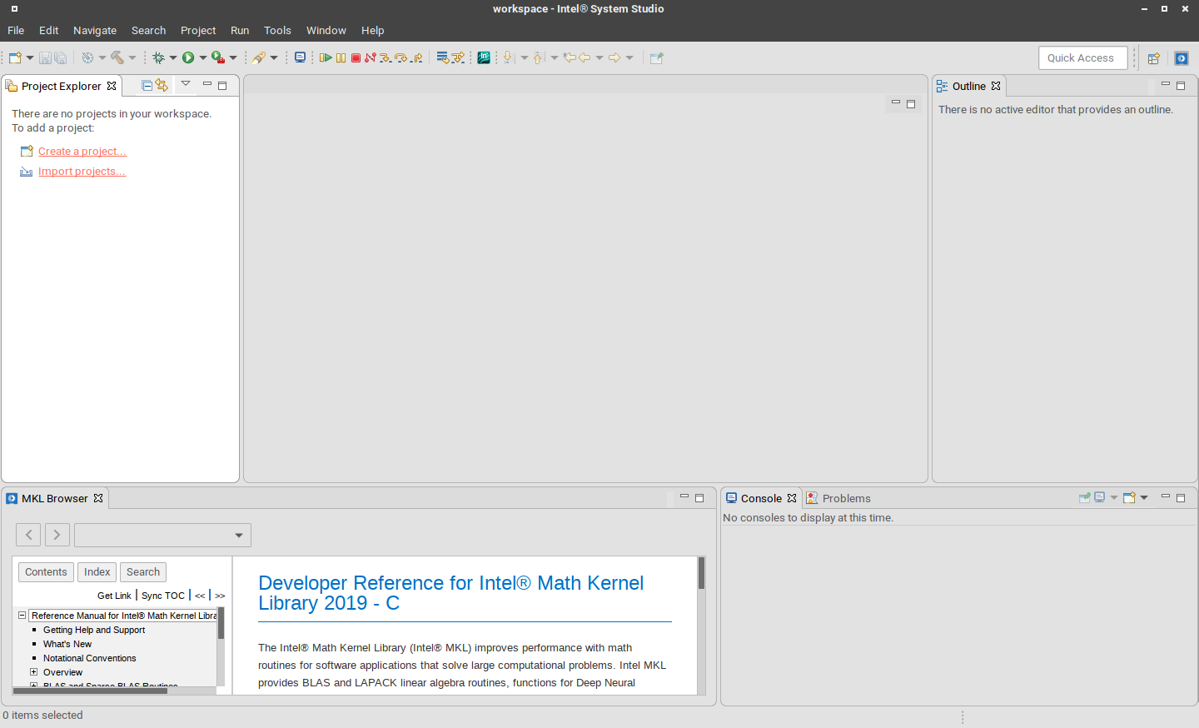
Task: Click the Resume debug icon
Action: (x=326, y=57)
